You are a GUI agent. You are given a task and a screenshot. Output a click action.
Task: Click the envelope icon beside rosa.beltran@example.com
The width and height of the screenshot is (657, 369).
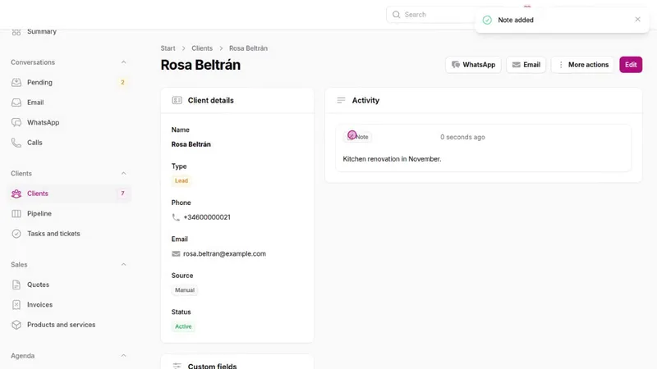[x=176, y=254]
